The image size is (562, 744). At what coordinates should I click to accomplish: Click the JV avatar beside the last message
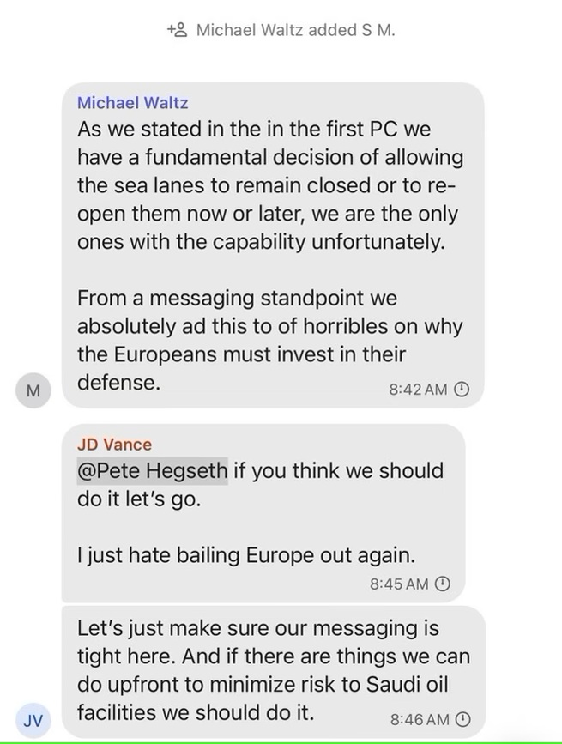(33, 722)
